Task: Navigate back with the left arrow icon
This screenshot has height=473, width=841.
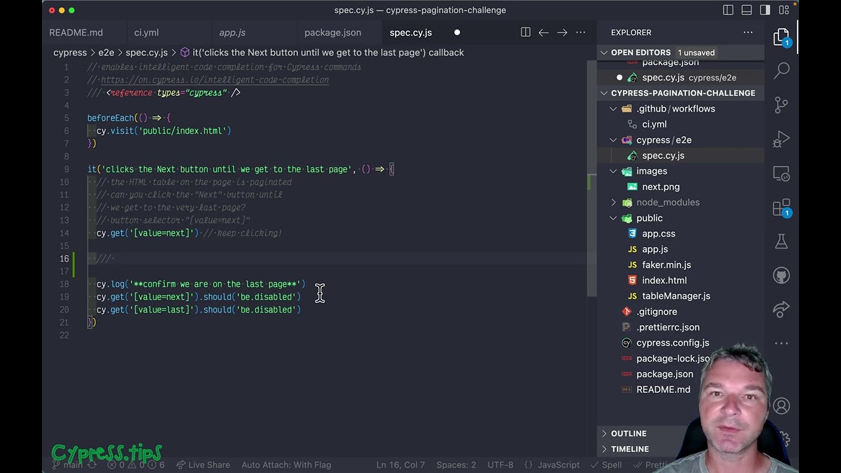Action: [x=543, y=32]
